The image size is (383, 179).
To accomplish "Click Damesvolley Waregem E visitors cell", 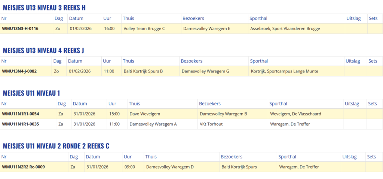I will 207,28.
